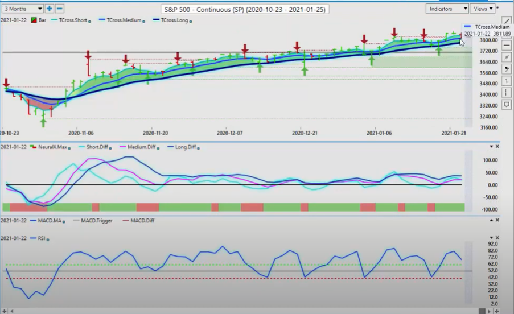The image size is (514, 314).
Task: Click the 3160.00 price axis label
Action: pyautogui.click(x=489, y=127)
